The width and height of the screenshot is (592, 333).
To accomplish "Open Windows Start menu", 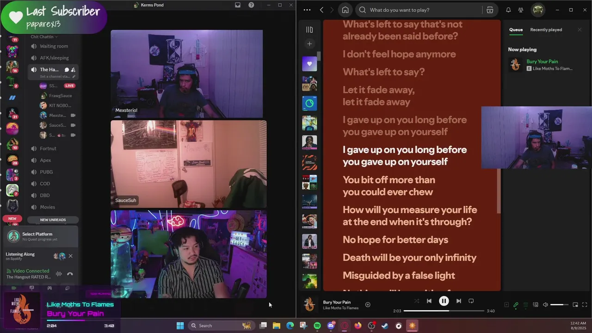I will pyautogui.click(x=180, y=326).
